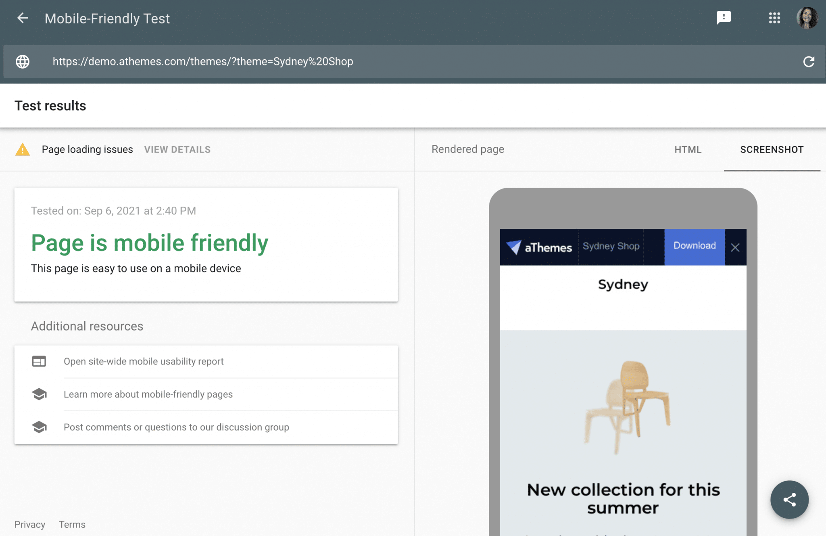Post comments or questions to the discussion group

pos(176,427)
